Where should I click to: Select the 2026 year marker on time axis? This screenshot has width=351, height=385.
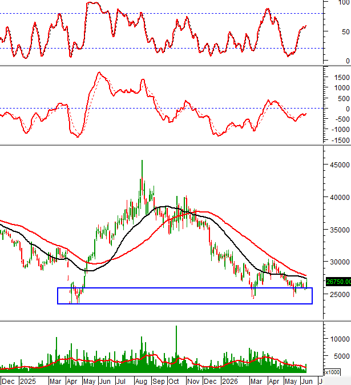[230, 382]
